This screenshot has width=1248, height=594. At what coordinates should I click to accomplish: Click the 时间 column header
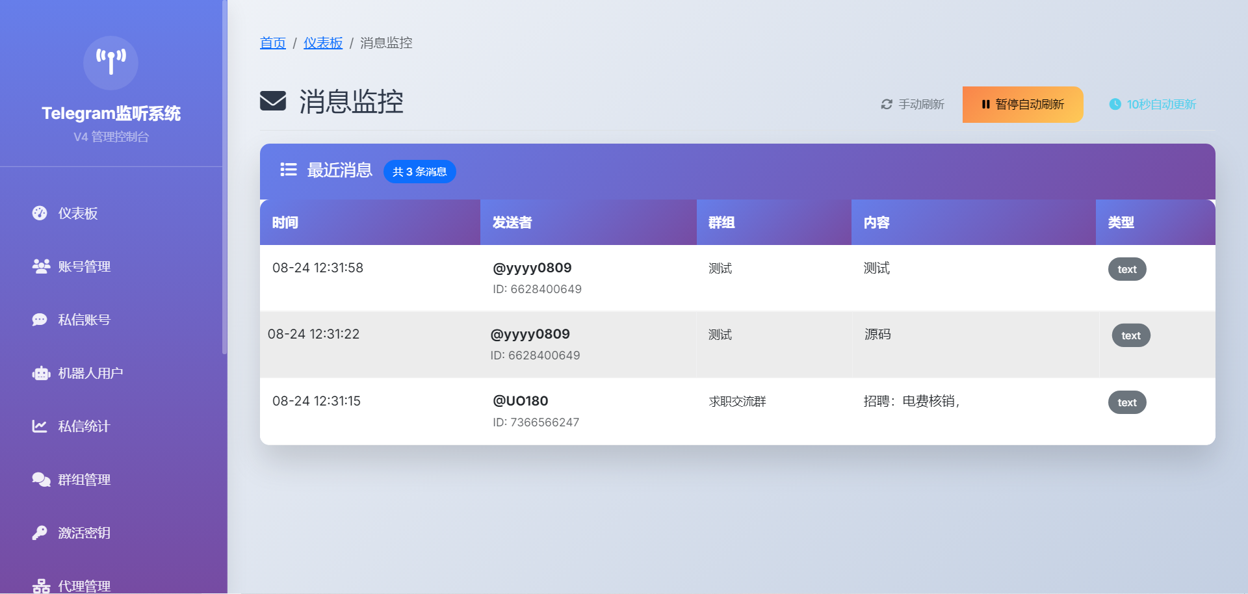pos(285,222)
